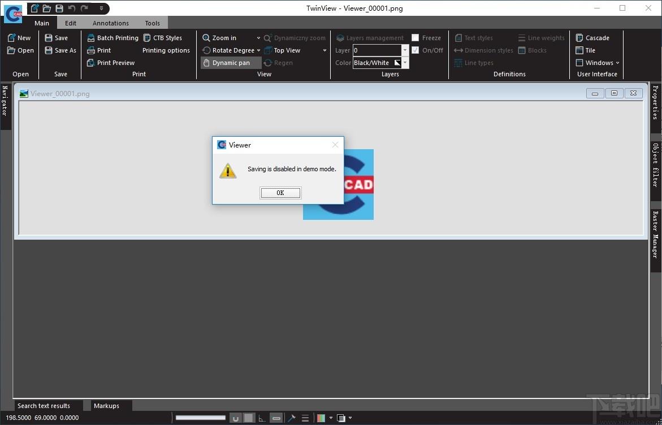Open the Navigator side panel
The image size is (662, 425).
(6, 106)
